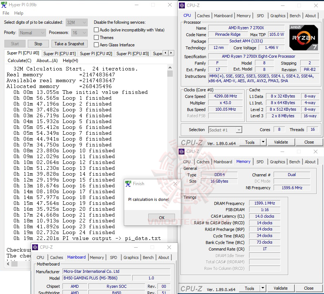Click the Calculate(C) menu entry
The width and height of the screenshot is (324, 294).
(19, 61)
